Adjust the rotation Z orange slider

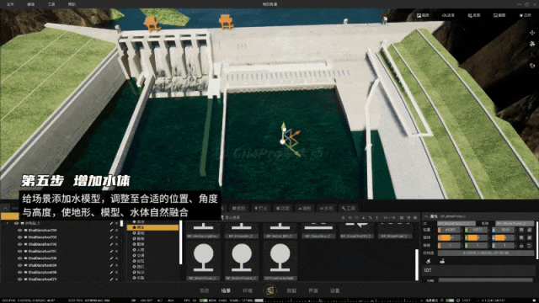point(504,237)
